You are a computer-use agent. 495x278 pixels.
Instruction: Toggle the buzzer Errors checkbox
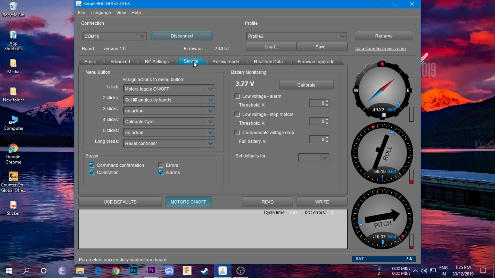[x=161, y=165]
